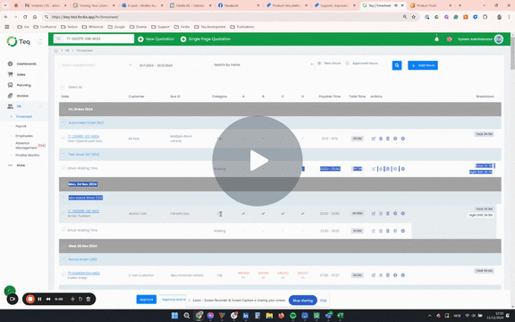Viewport: 515px width, 322px height.
Task: Open Spotify from the taskbar
Action: 293,316
